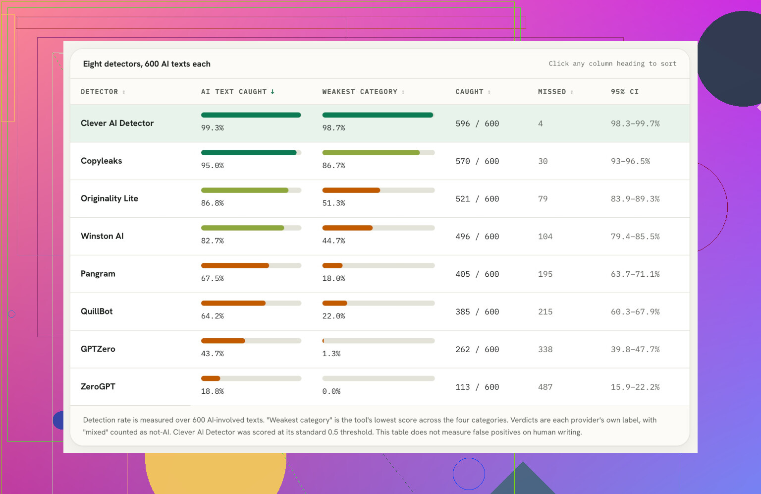Click the 385 / 600 caught cell

tap(477, 312)
